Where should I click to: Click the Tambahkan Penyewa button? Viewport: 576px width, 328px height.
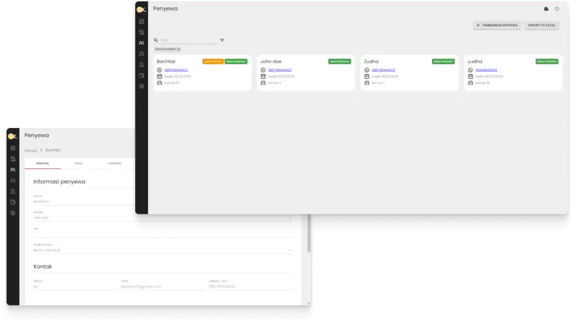click(x=497, y=25)
